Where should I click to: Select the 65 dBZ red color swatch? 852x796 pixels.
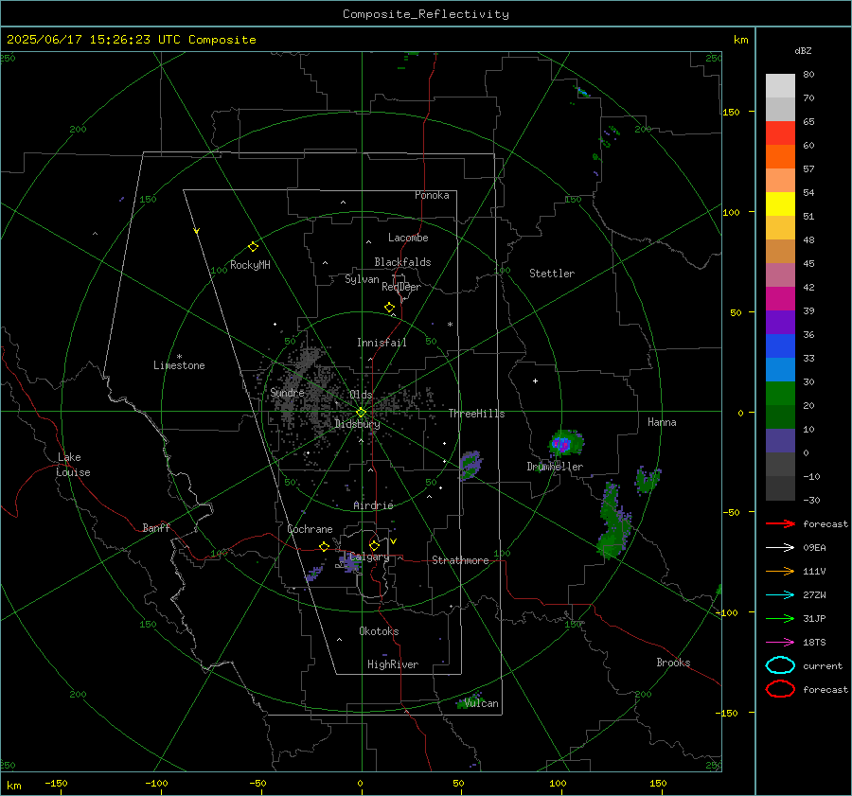pyautogui.click(x=780, y=133)
